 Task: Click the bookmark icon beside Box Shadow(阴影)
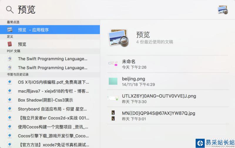point(10,100)
